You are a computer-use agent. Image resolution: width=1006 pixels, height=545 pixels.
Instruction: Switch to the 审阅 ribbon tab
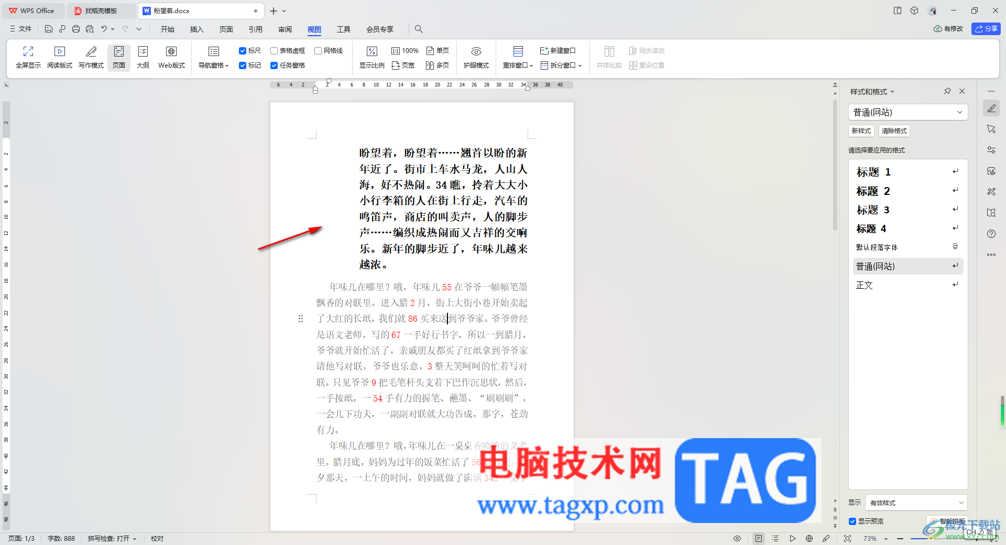coord(285,29)
